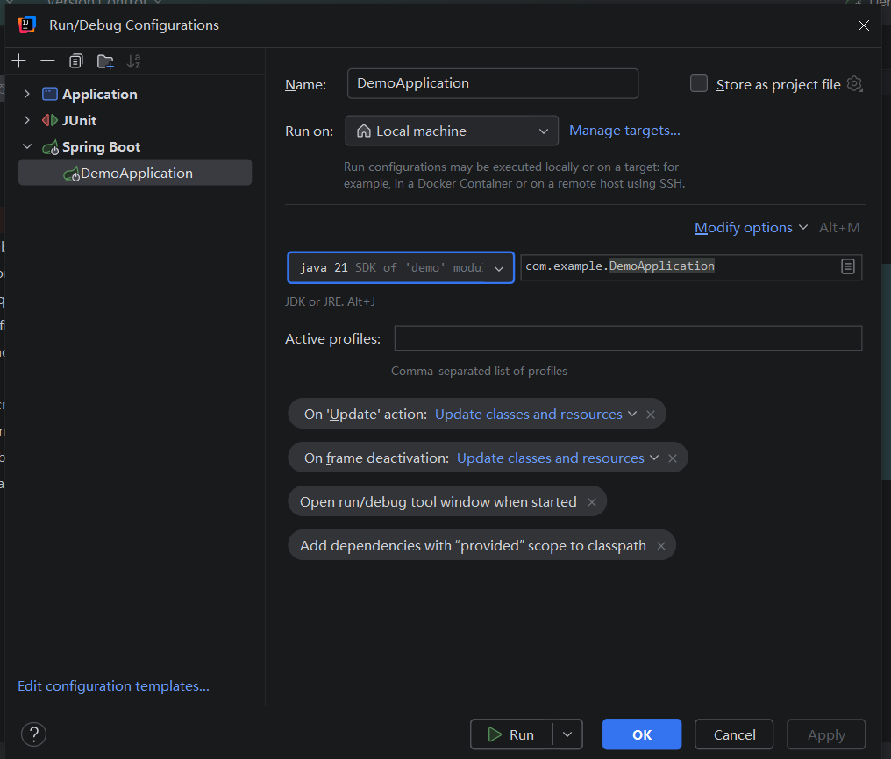This screenshot has width=891, height=759.
Task: Open the Help question mark button
Action: (33, 734)
